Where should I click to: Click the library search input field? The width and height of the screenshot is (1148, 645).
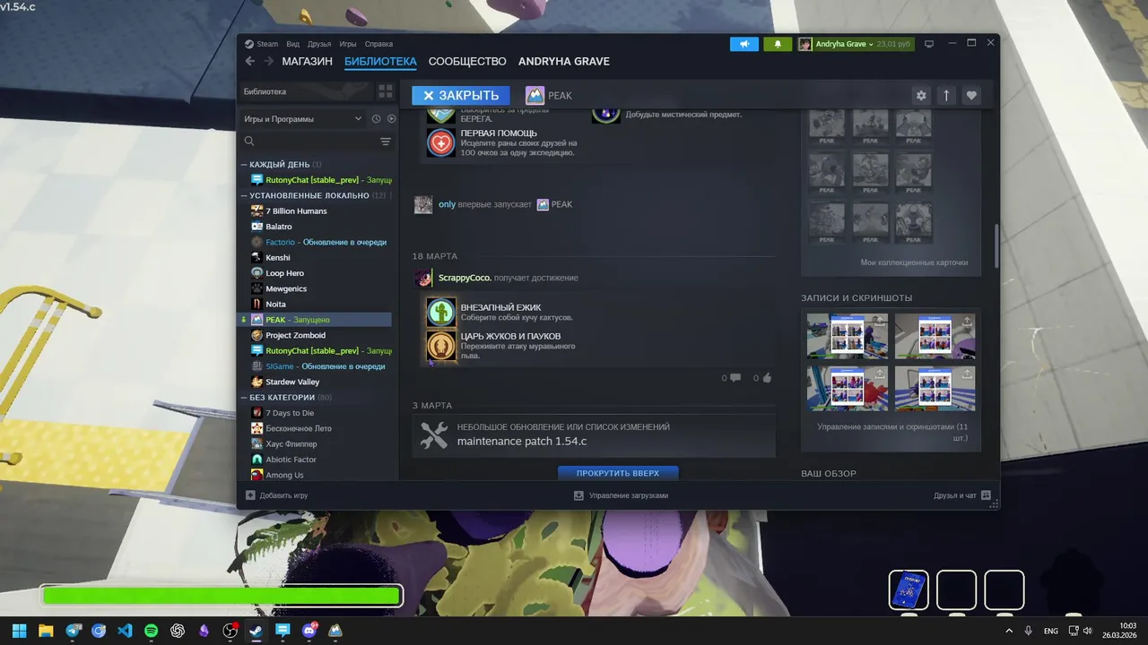point(314,142)
